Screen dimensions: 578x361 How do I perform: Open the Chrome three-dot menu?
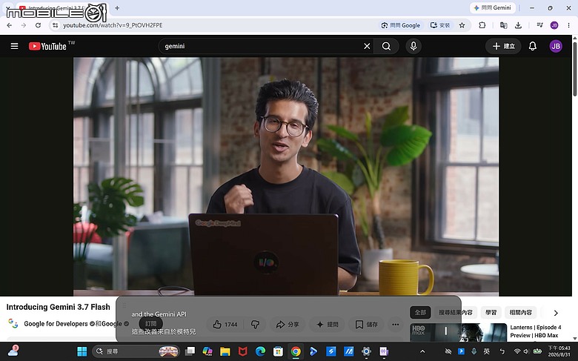pyautogui.click(x=569, y=25)
